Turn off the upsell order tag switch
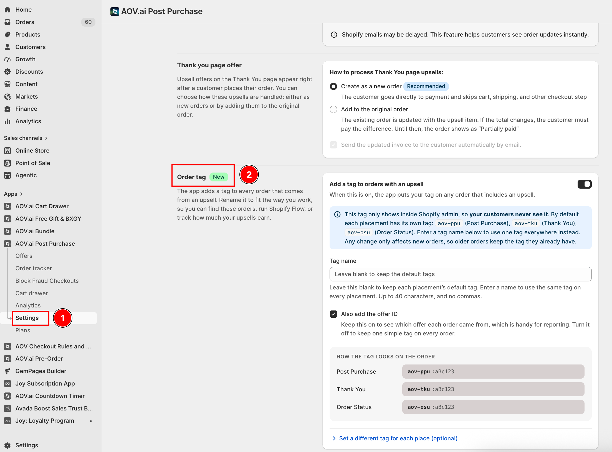The width and height of the screenshot is (612, 452). (585, 184)
